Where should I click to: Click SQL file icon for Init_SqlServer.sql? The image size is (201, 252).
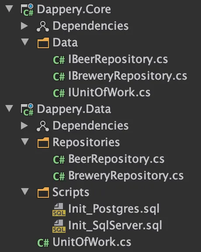pos(59,226)
